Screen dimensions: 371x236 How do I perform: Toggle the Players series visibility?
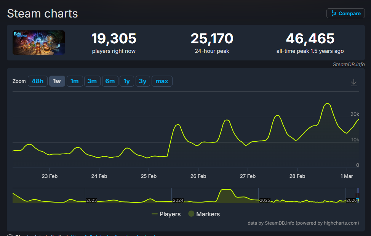click(x=166, y=214)
